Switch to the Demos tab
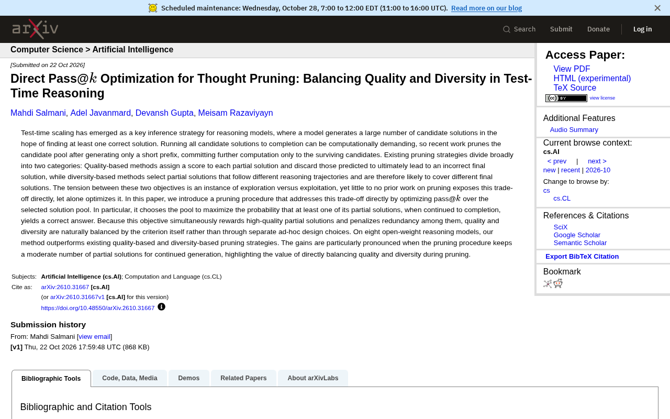 189,378
